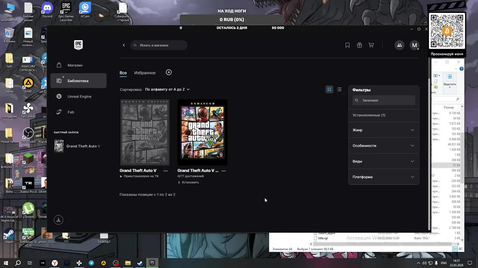Open the alphabetical sort dropdown

(167, 89)
